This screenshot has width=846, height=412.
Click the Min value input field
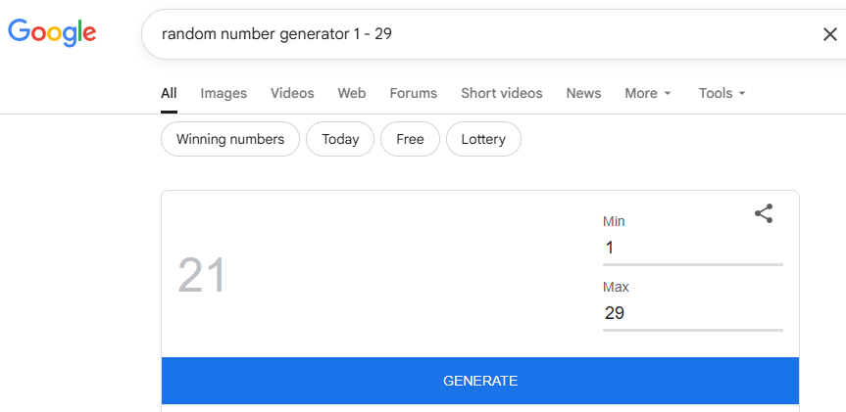point(692,248)
